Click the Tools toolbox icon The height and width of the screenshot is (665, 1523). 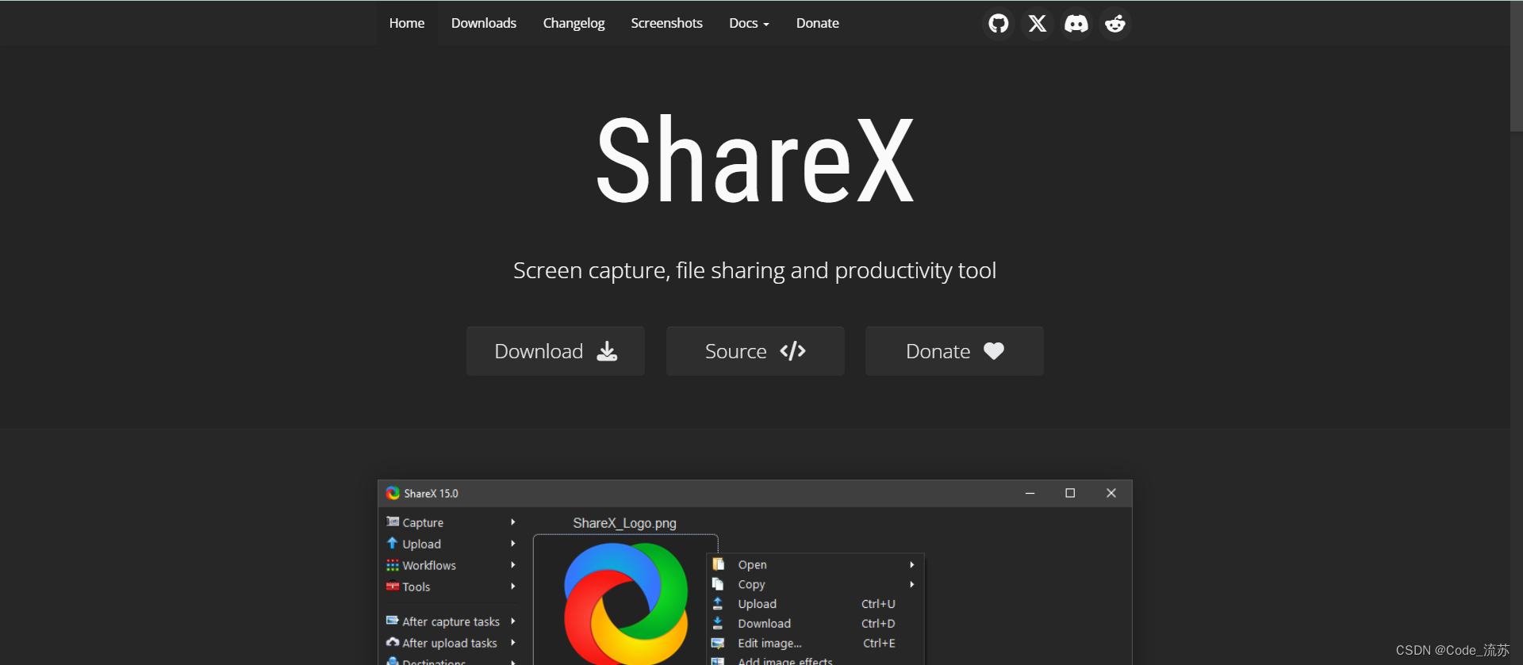[x=393, y=587]
